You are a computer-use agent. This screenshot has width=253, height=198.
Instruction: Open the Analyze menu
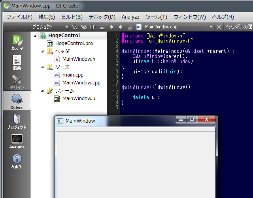click(x=130, y=17)
